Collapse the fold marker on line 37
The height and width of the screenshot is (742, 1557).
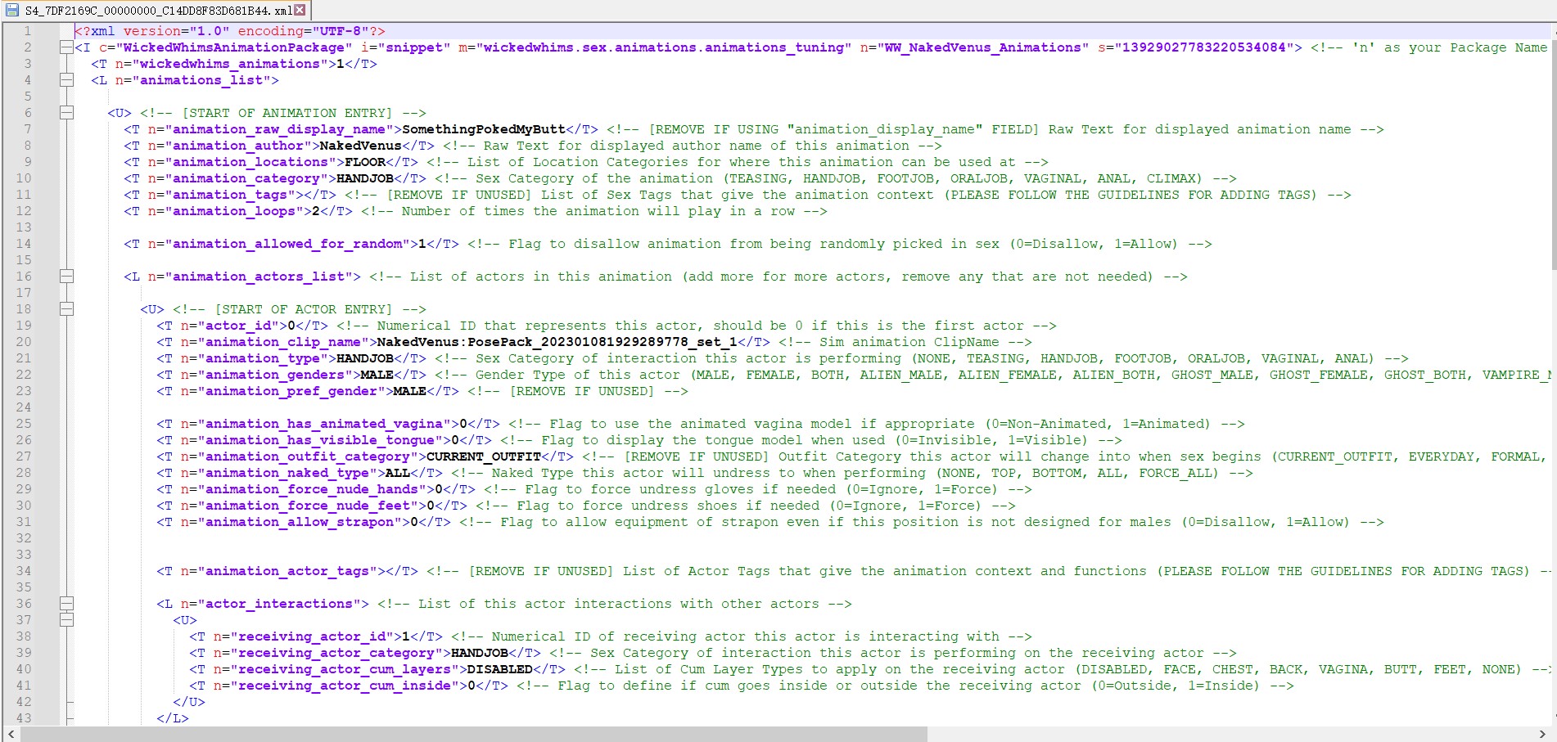[x=66, y=620]
